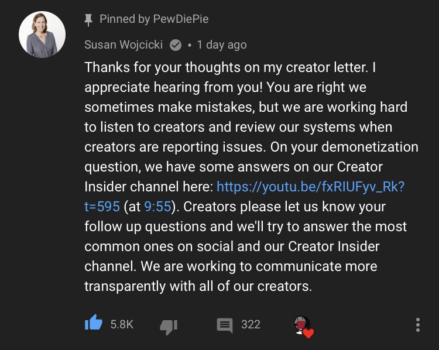Click the PewDiePie name in pinned label

[x=181, y=19]
